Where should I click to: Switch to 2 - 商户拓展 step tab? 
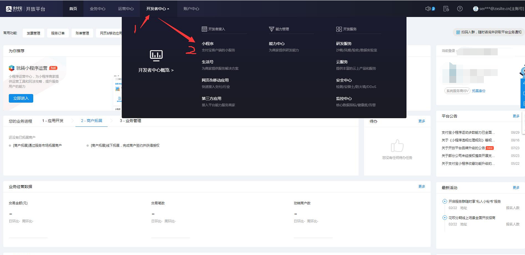92,121
